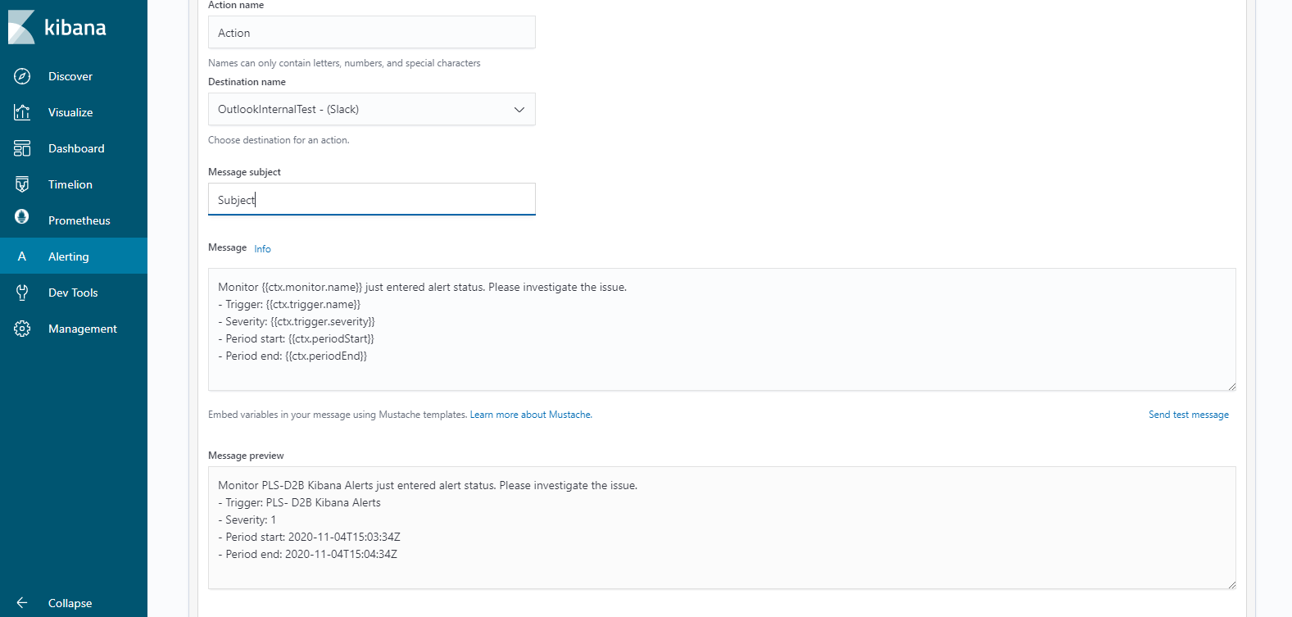Focus the Message subject field
The image size is (1292, 617).
(x=371, y=199)
